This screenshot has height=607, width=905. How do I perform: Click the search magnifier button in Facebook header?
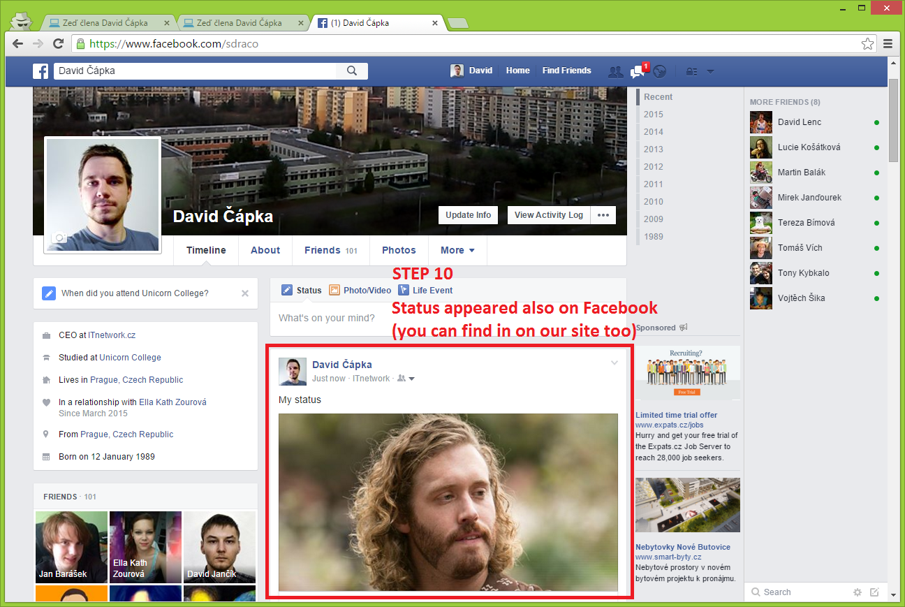(352, 71)
